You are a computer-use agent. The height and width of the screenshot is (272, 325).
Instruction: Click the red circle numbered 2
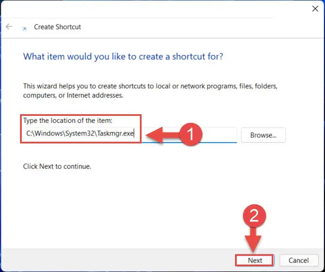pyautogui.click(x=254, y=216)
